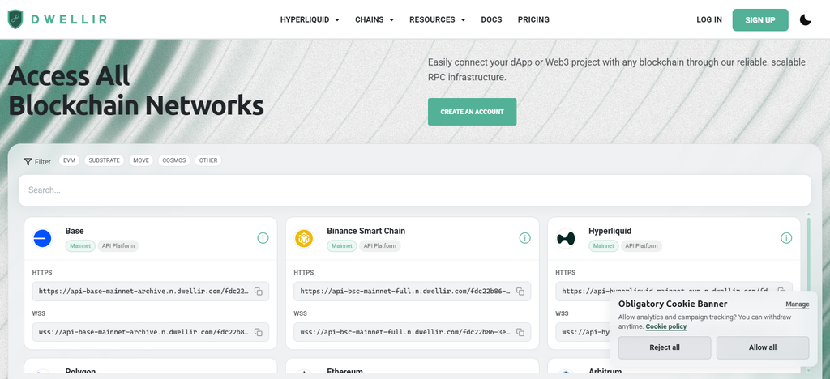Screen dimensions: 830x379
Task: Click API Platform tag on Base
Action: [118, 246]
